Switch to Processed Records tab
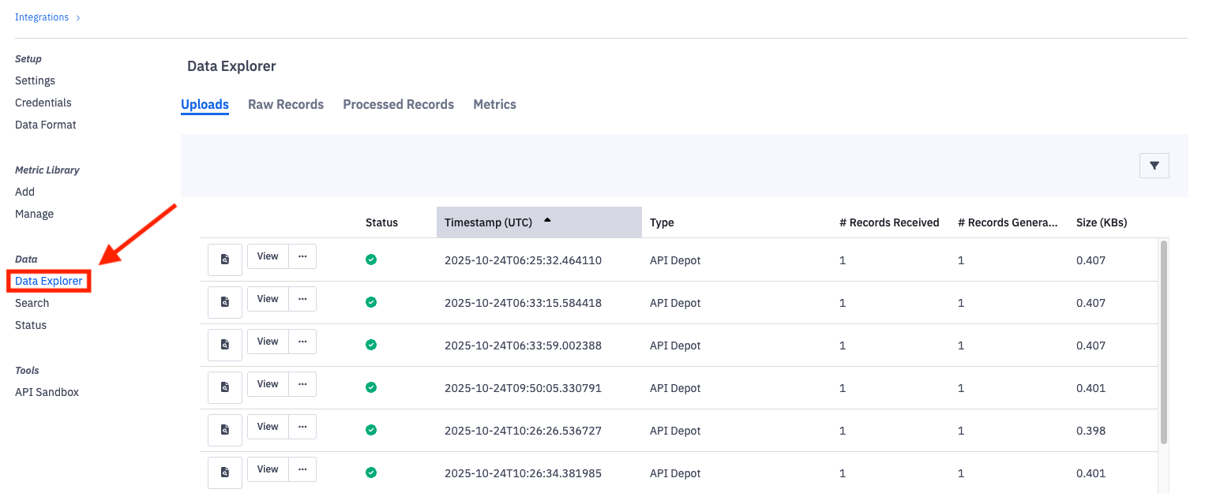 (398, 104)
